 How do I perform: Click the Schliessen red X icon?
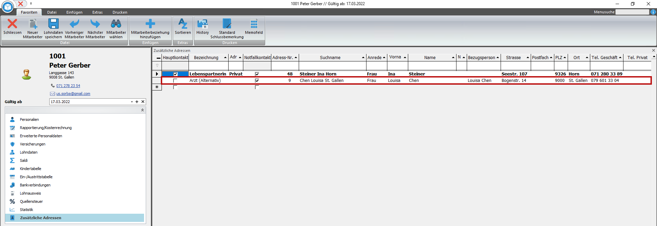[12, 24]
